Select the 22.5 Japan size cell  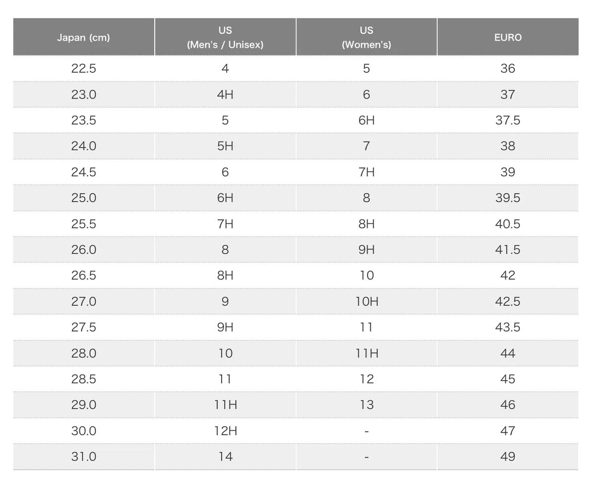[83, 68]
